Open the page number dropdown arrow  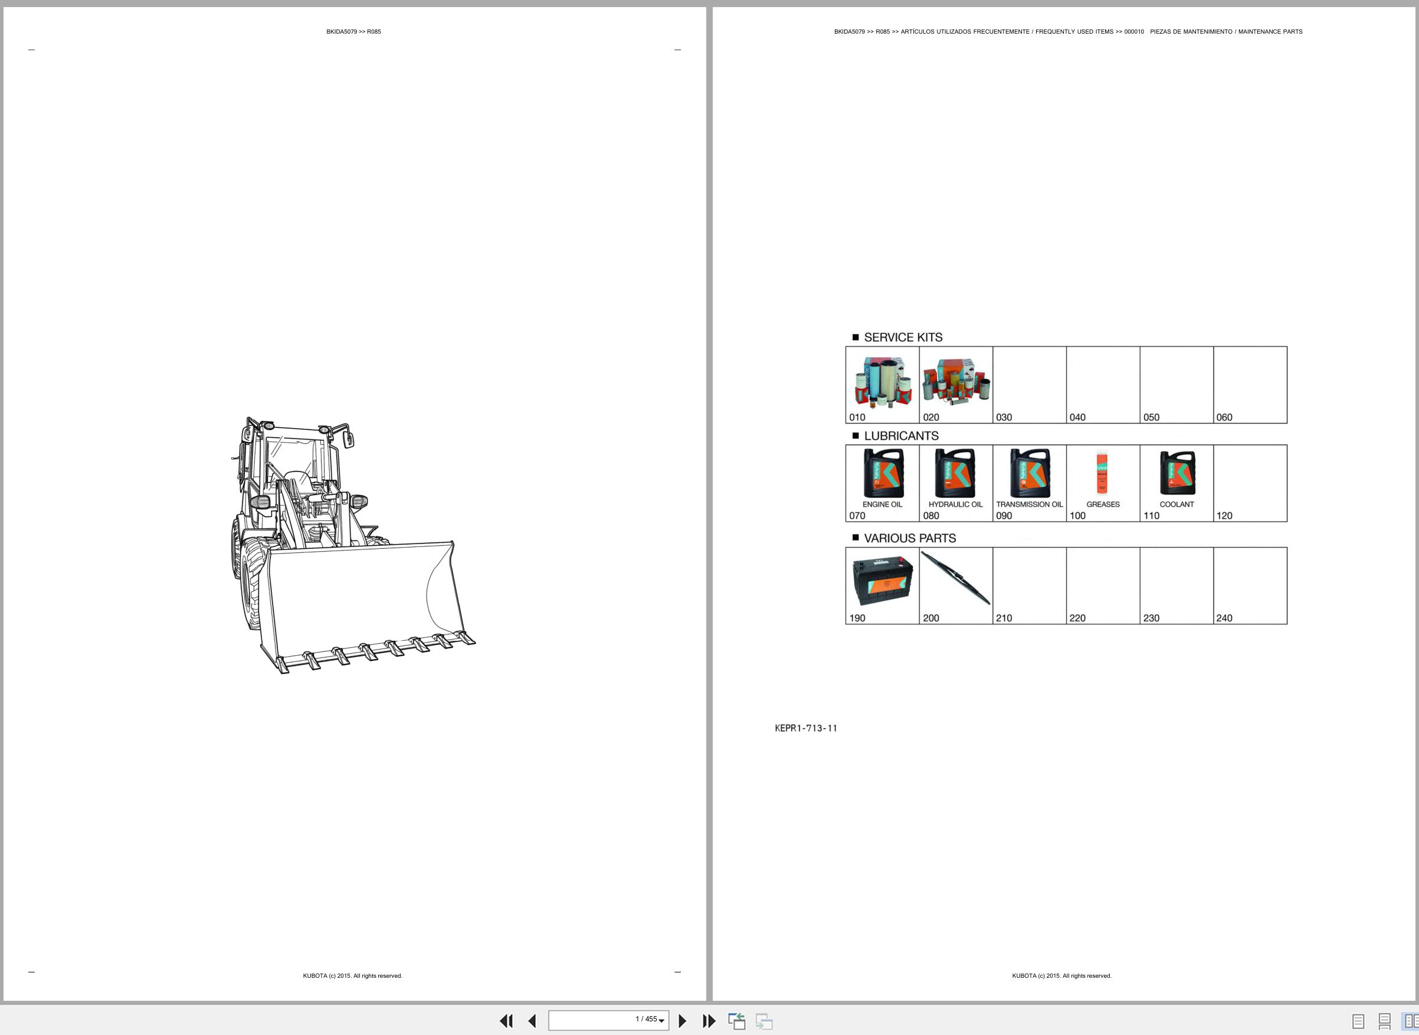(661, 1021)
